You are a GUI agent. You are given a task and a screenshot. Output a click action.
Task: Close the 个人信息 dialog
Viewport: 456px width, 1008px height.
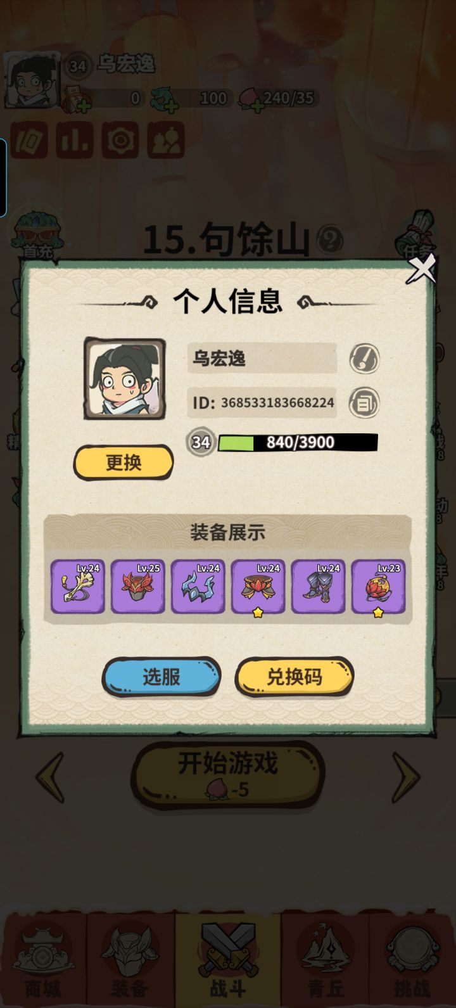(421, 268)
